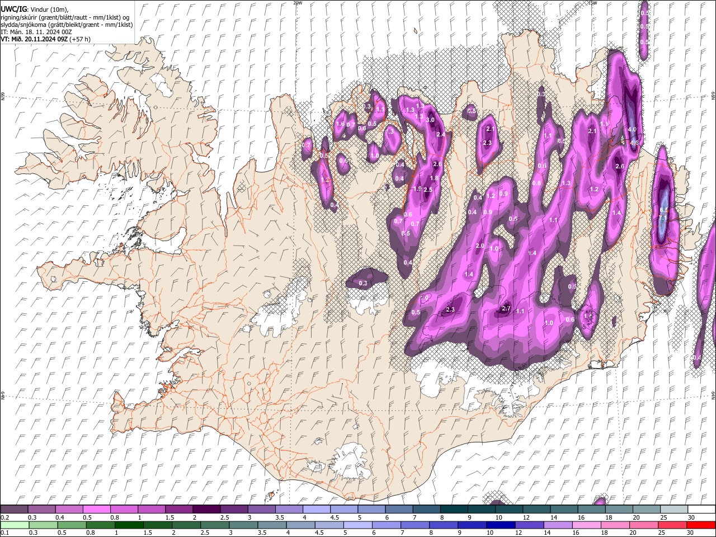Click the upper scale swatch between 3 and 3.5
This screenshot has width=716, height=537.
(261, 509)
